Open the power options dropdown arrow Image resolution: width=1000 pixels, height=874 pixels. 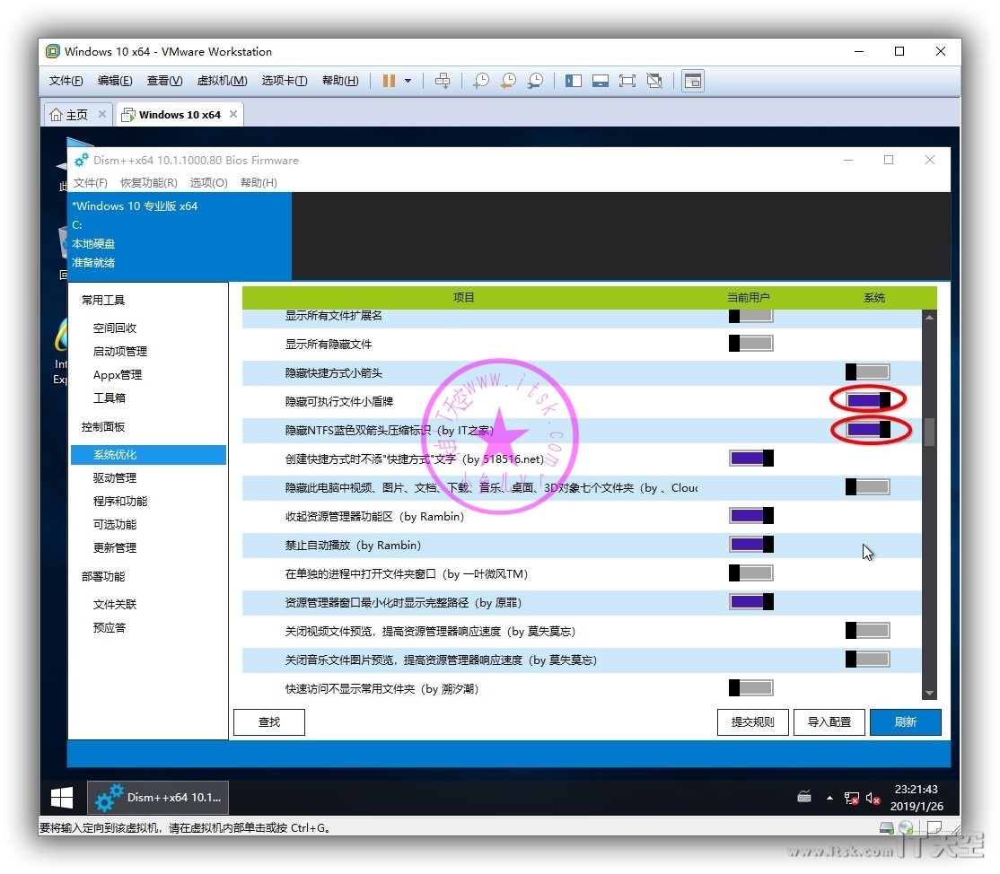408,81
